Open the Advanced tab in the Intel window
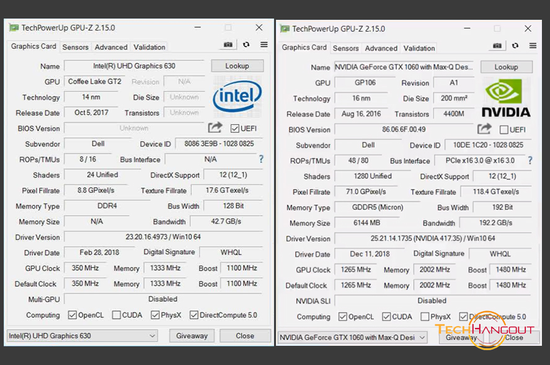Viewport: 550px width, 365px height. coord(111,47)
